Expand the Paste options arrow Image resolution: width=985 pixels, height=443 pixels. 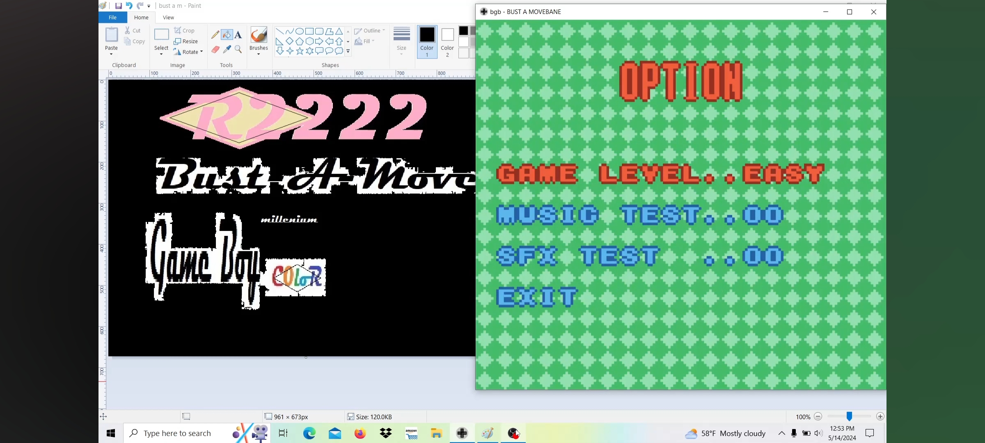(111, 54)
